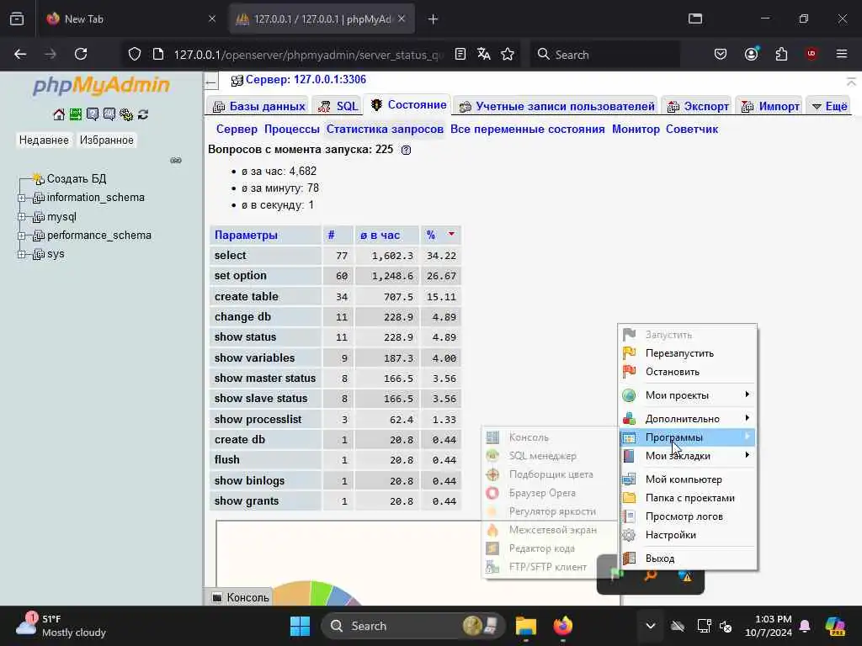Click OpenServer flag icon in tray popup
Viewport: 862px width, 646px height.
click(617, 575)
